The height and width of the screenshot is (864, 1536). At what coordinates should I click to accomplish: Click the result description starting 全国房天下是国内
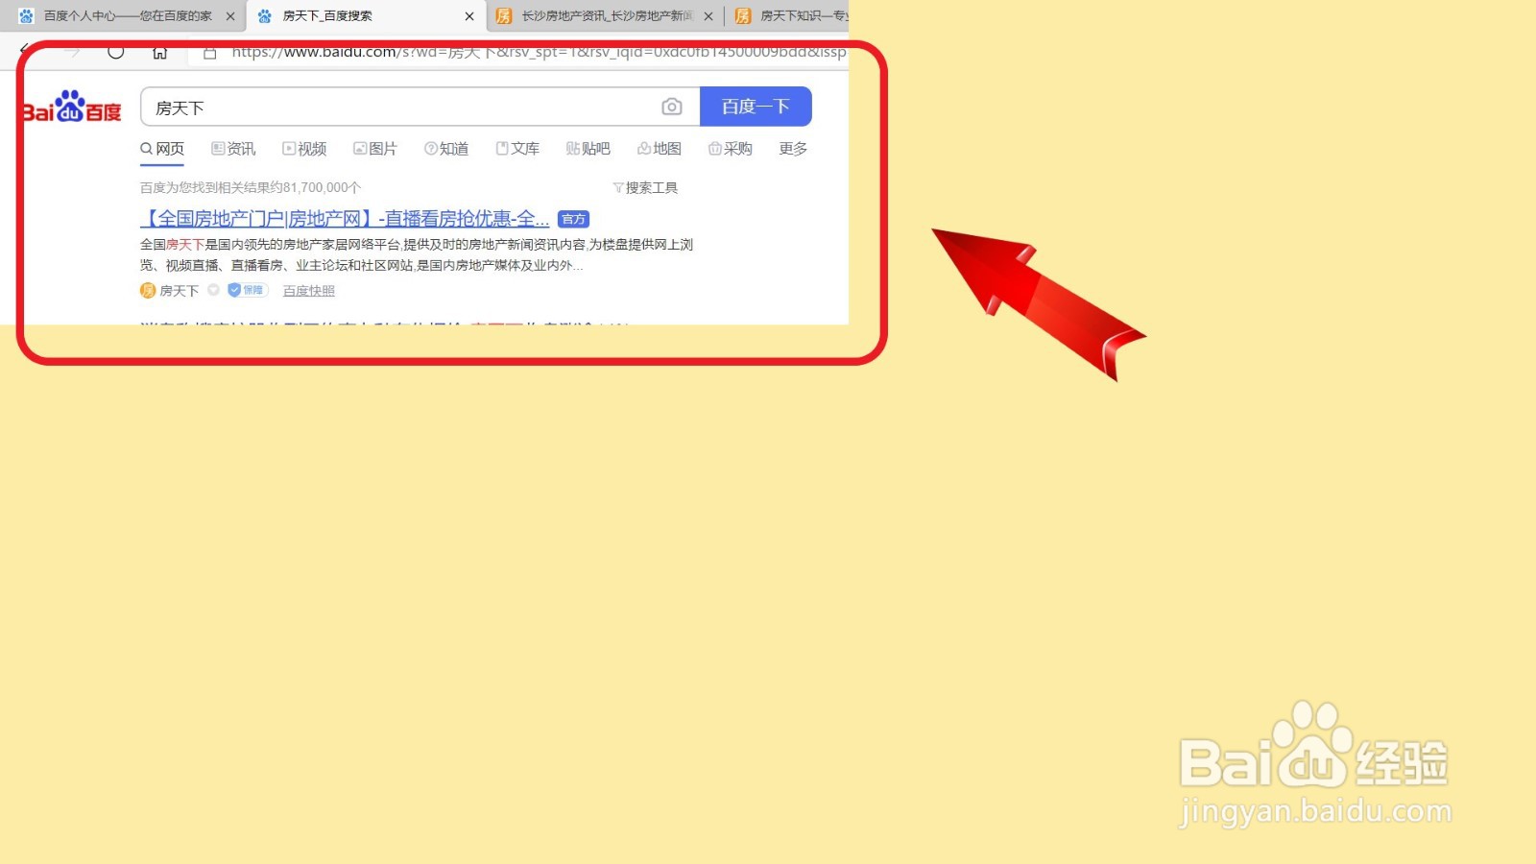pos(417,255)
